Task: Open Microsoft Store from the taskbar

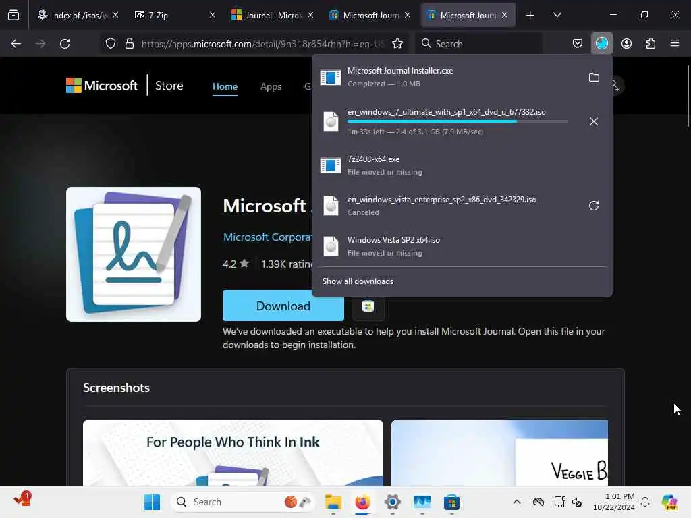Action: click(x=451, y=502)
